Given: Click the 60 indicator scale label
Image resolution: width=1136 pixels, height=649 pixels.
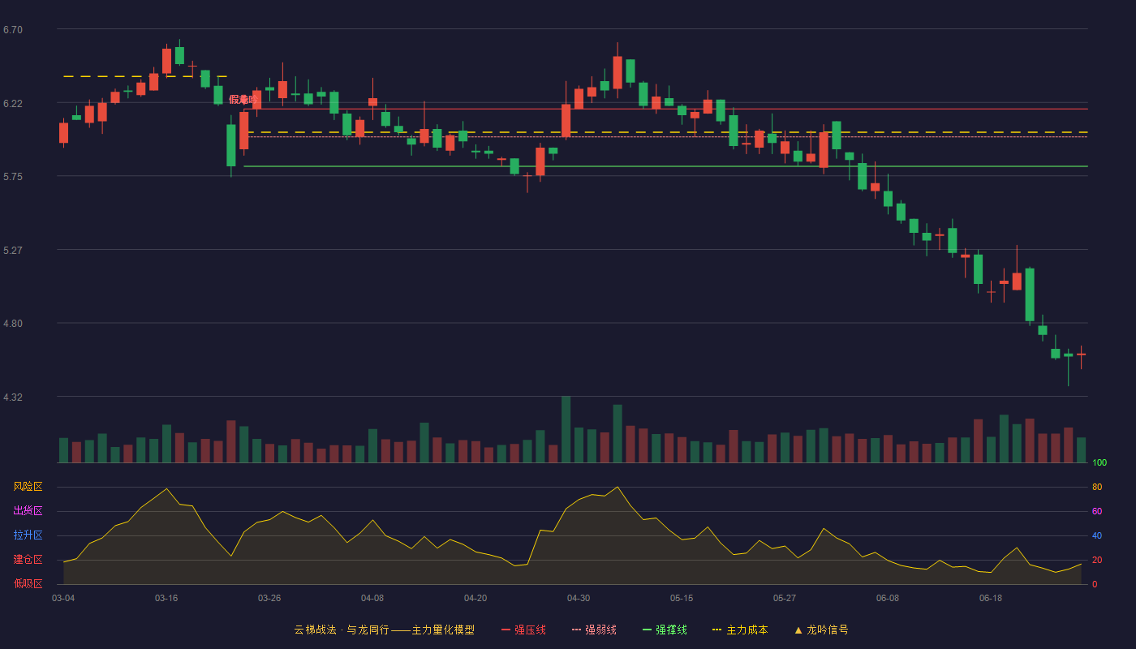Looking at the screenshot, I should point(1097,511).
